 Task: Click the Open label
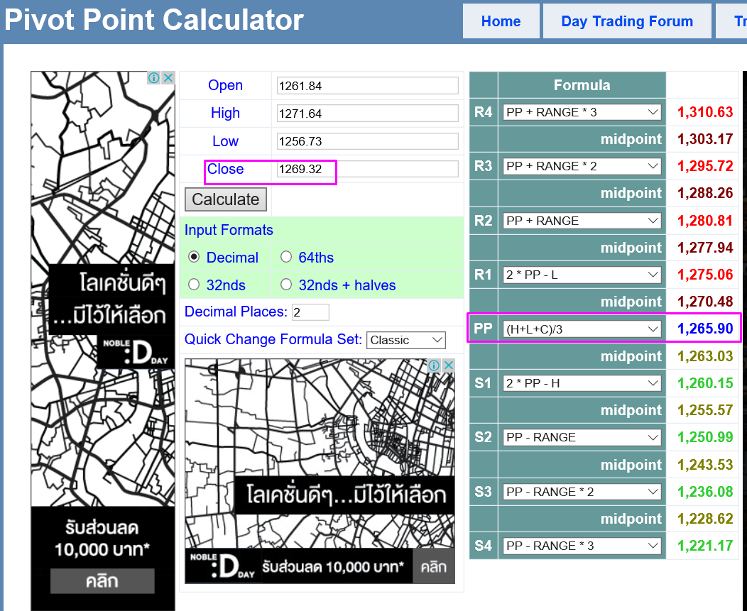[x=225, y=85]
